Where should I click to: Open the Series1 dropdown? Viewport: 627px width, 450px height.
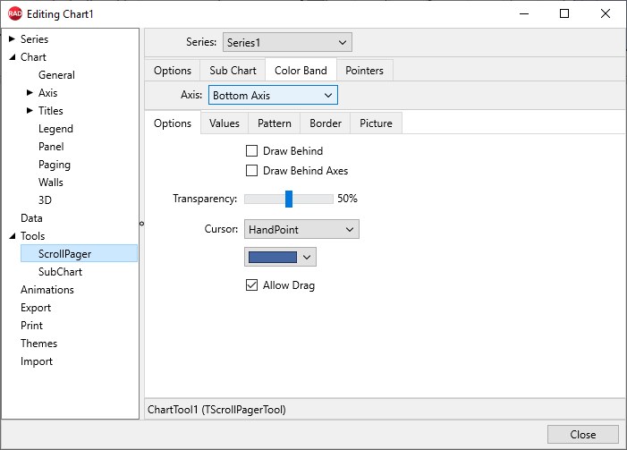287,42
